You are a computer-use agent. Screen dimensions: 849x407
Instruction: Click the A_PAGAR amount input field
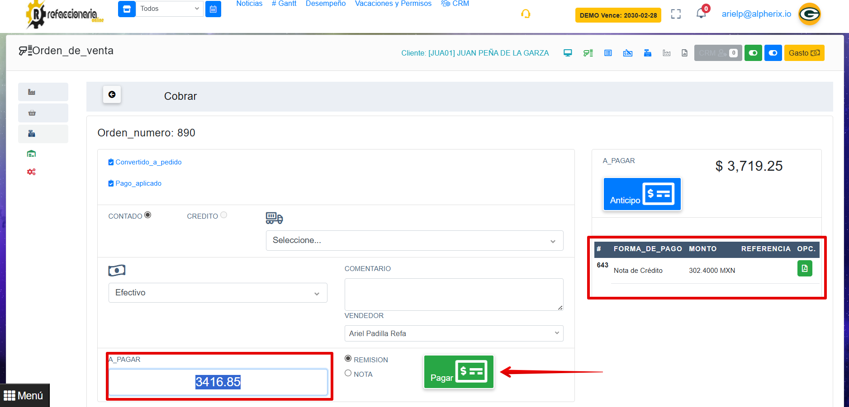tap(218, 382)
